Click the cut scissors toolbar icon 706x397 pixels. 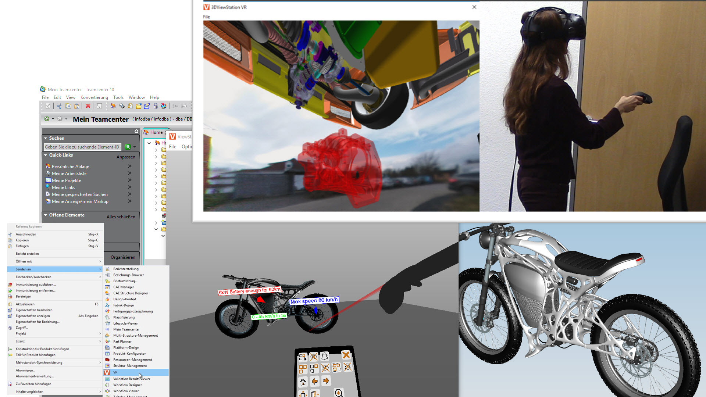click(59, 106)
